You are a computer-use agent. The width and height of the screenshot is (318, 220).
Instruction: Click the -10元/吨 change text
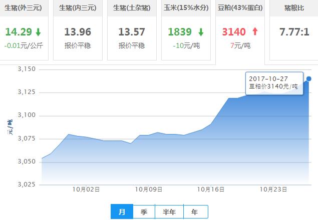pos(186,45)
